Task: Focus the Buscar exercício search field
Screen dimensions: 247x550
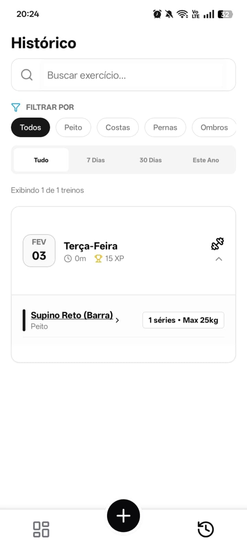Action: click(x=132, y=75)
